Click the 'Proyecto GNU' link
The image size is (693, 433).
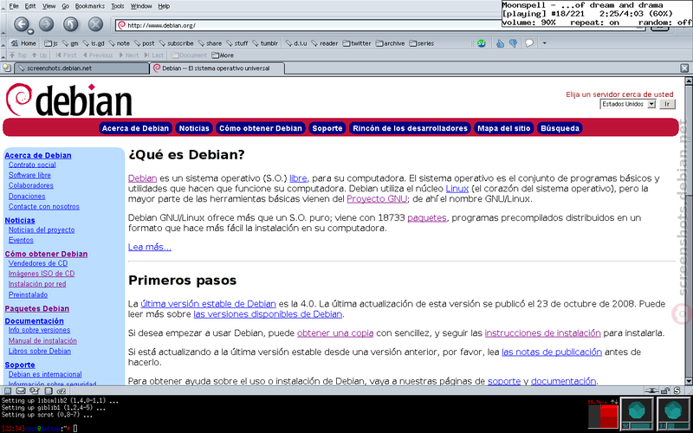(x=377, y=199)
